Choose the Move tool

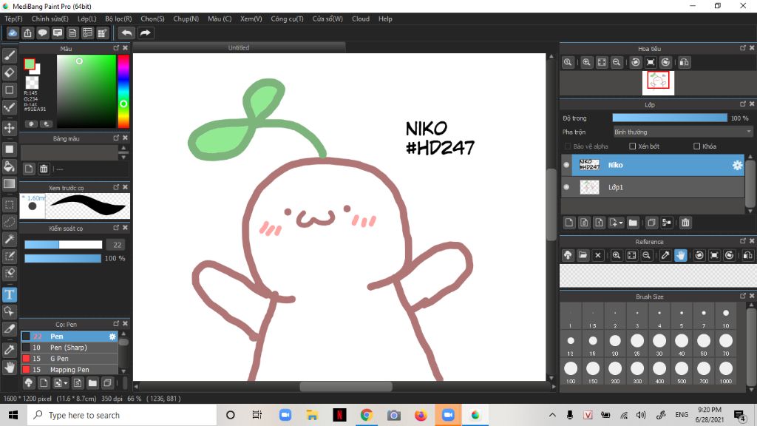click(9, 128)
